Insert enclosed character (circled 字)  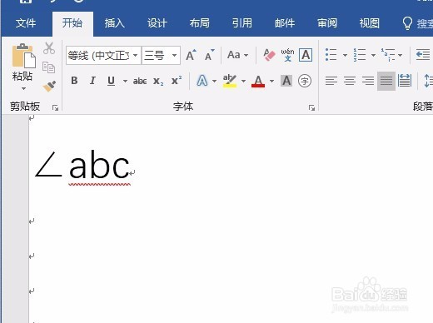pos(305,81)
